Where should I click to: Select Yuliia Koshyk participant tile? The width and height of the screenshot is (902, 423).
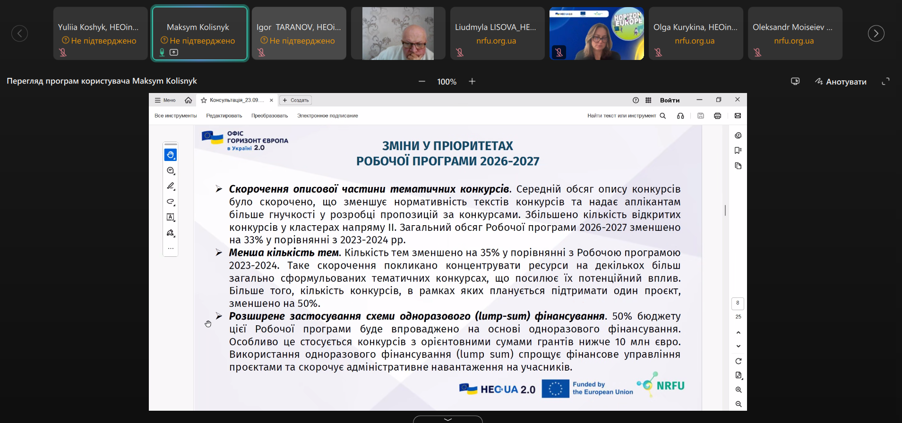coord(100,34)
